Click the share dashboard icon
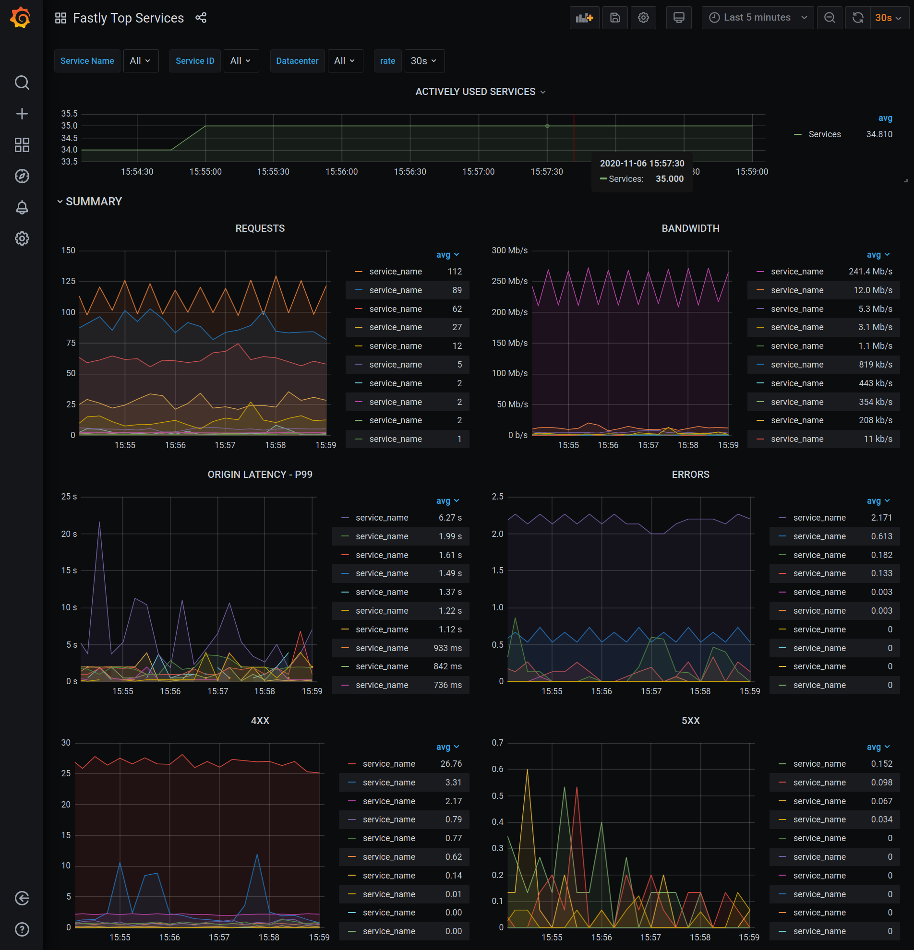Image resolution: width=914 pixels, height=950 pixels. [201, 18]
